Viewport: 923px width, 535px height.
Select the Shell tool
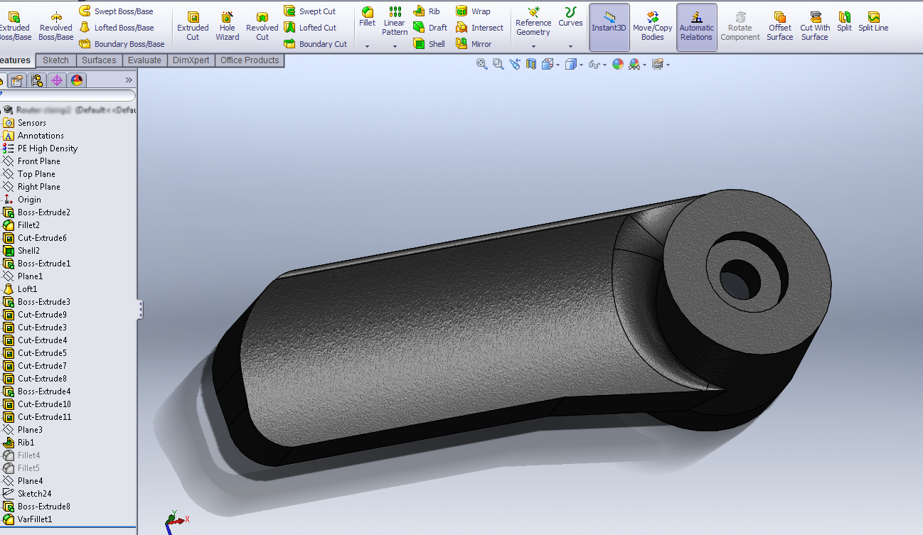point(430,44)
